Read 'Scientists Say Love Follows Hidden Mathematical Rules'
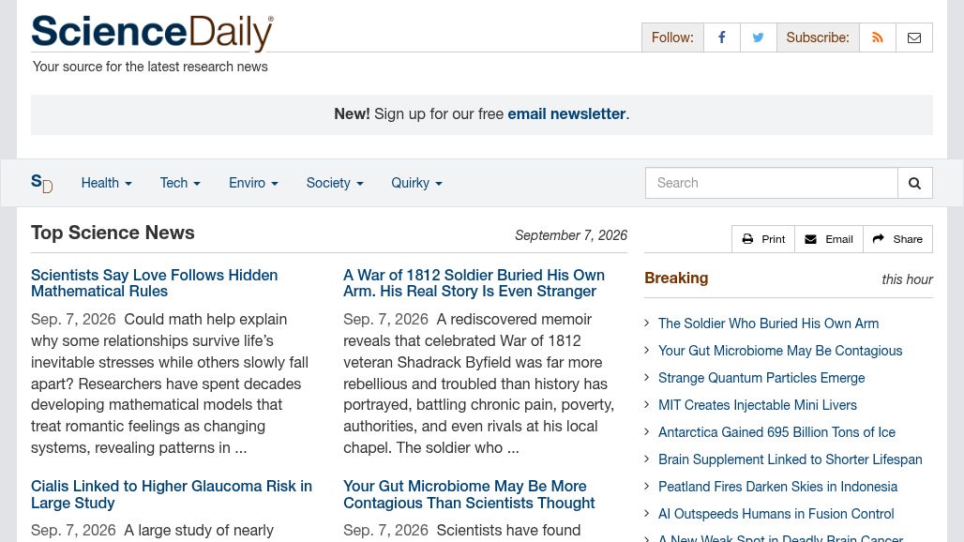 [x=155, y=283]
